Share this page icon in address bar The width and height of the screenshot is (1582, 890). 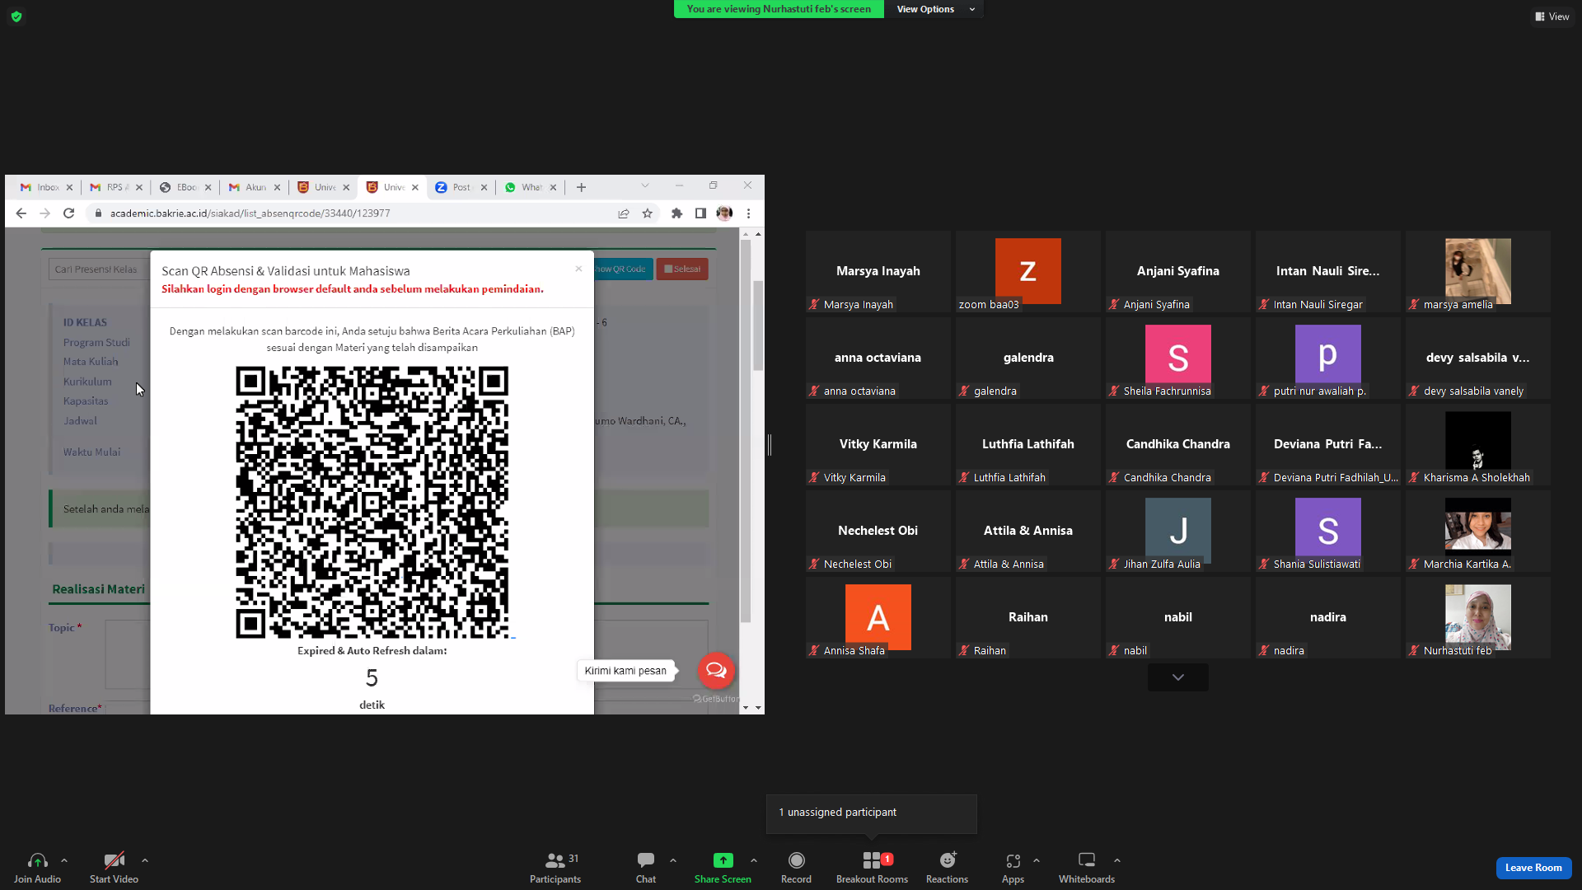tap(624, 213)
